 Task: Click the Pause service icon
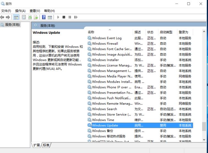[70, 17]
